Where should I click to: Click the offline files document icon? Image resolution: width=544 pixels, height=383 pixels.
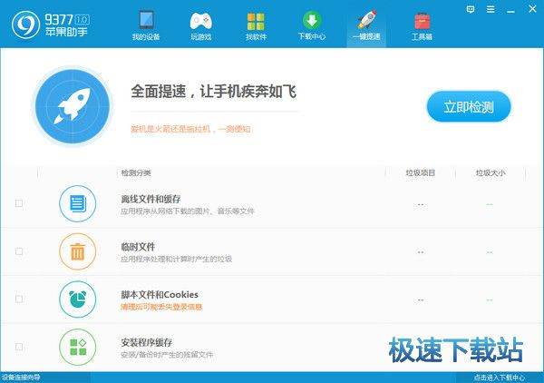[x=78, y=203]
